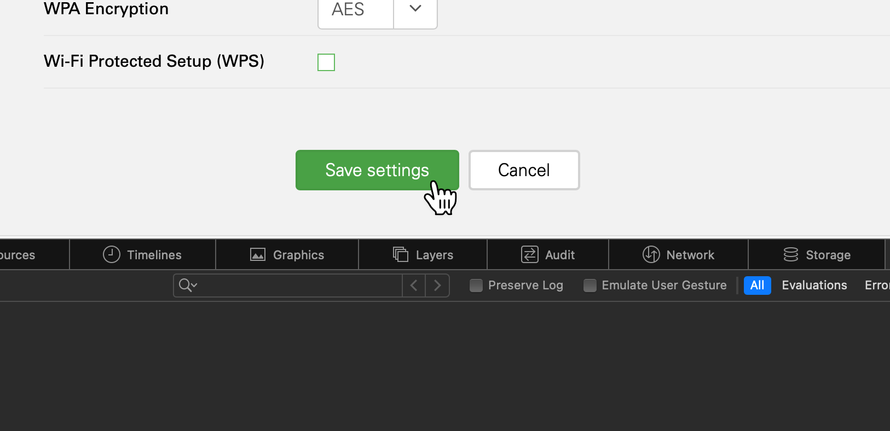Image resolution: width=890 pixels, height=431 pixels.
Task: Click the Audit arrows icon
Action: pyautogui.click(x=530, y=254)
